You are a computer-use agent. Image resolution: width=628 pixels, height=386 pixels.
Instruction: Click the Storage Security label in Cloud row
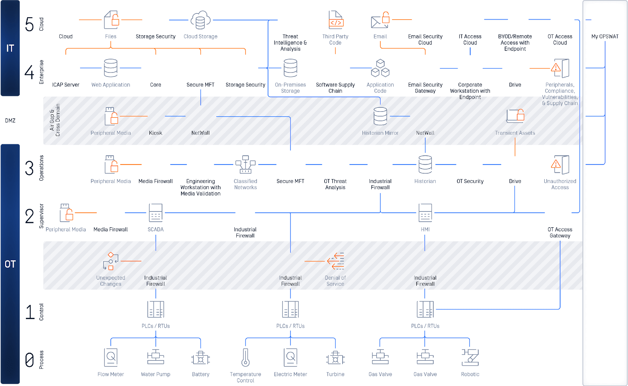pyautogui.click(x=156, y=36)
